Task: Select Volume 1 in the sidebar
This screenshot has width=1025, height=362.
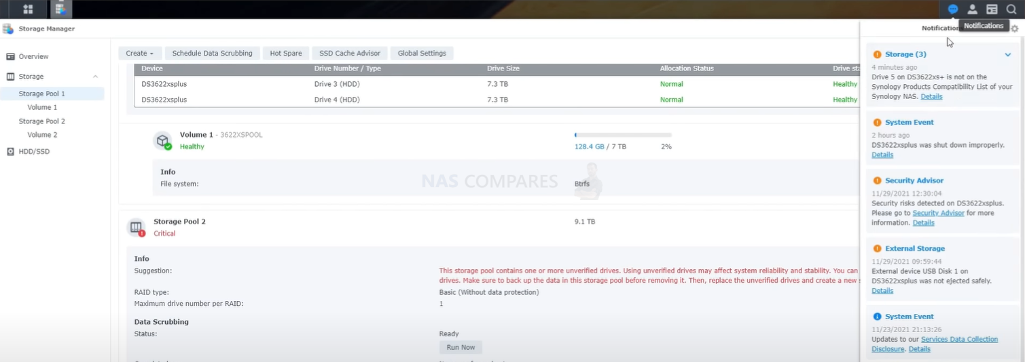Action: point(42,107)
